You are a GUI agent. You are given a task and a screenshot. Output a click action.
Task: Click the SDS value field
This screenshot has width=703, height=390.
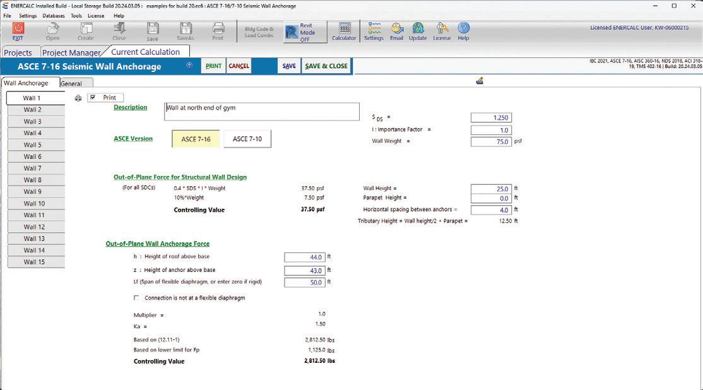point(491,118)
